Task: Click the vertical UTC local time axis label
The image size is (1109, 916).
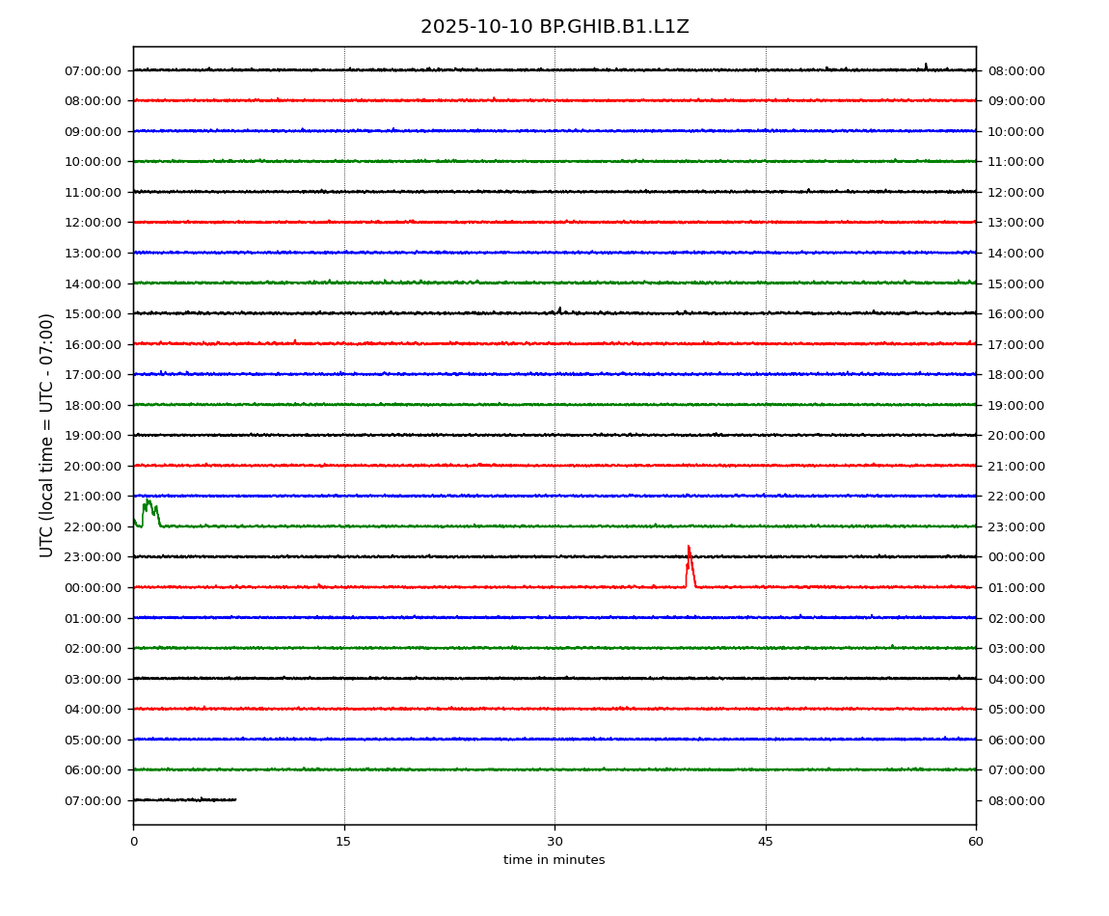Action: [x=47, y=435]
